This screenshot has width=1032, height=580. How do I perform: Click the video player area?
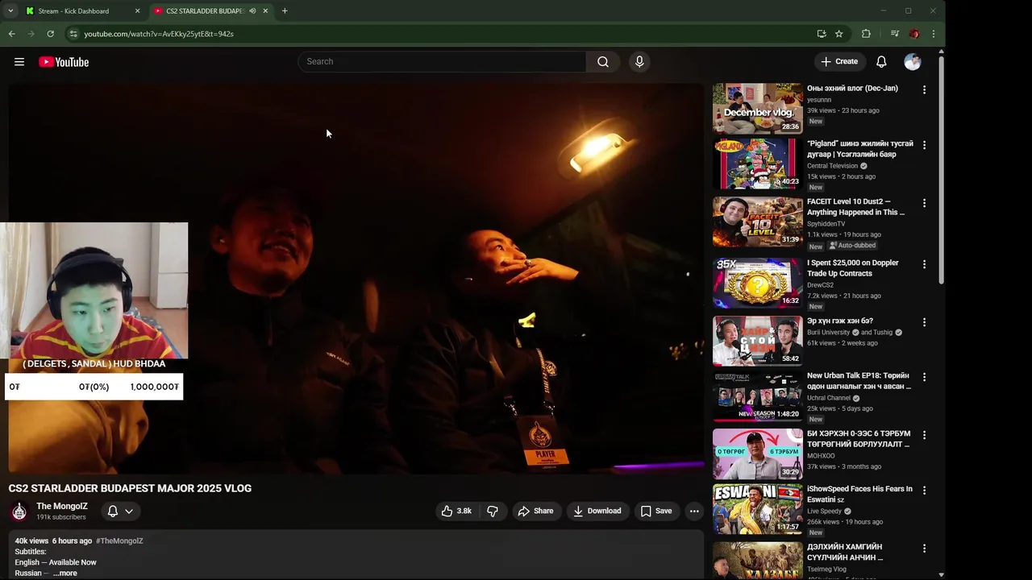(x=356, y=279)
